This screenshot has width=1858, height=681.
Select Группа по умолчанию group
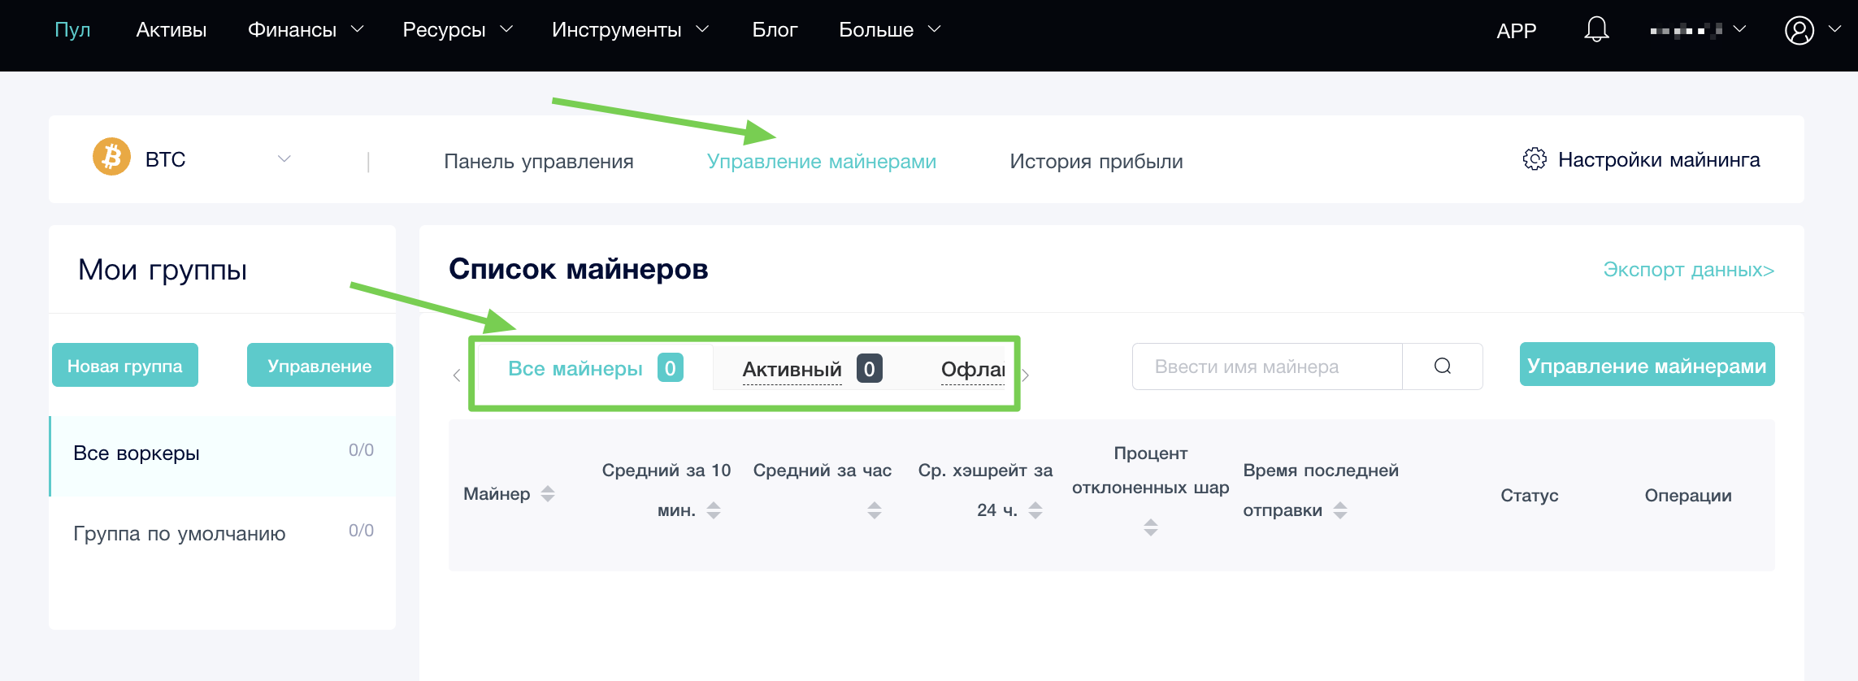(223, 534)
